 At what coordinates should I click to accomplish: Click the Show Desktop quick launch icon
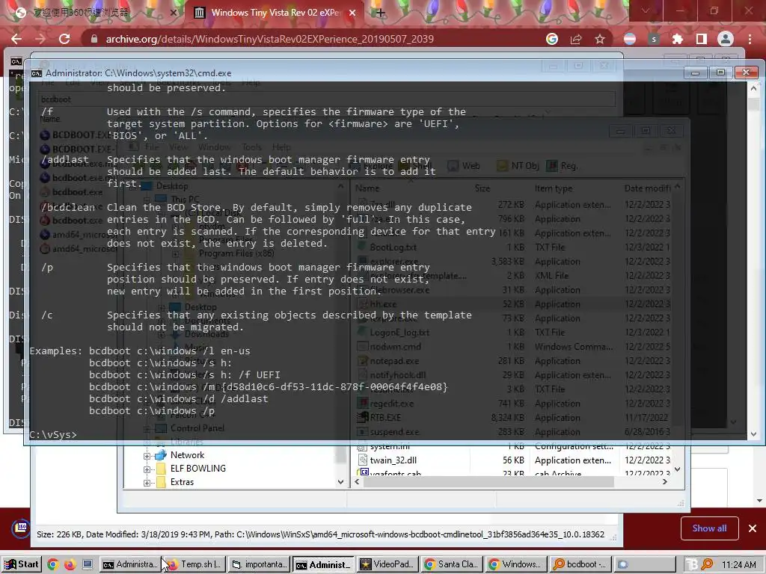pyautogui.click(x=88, y=565)
